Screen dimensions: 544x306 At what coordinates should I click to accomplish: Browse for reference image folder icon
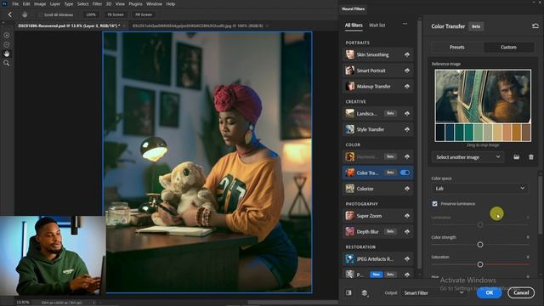click(x=516, y=157)
